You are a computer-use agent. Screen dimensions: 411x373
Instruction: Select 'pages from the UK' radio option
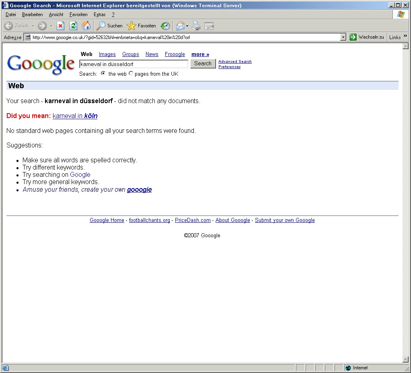pyautogui.click(x=131, y=73)
